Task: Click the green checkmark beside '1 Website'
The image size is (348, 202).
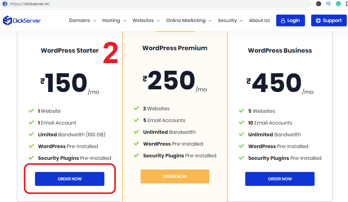Action: coord(31,111)
